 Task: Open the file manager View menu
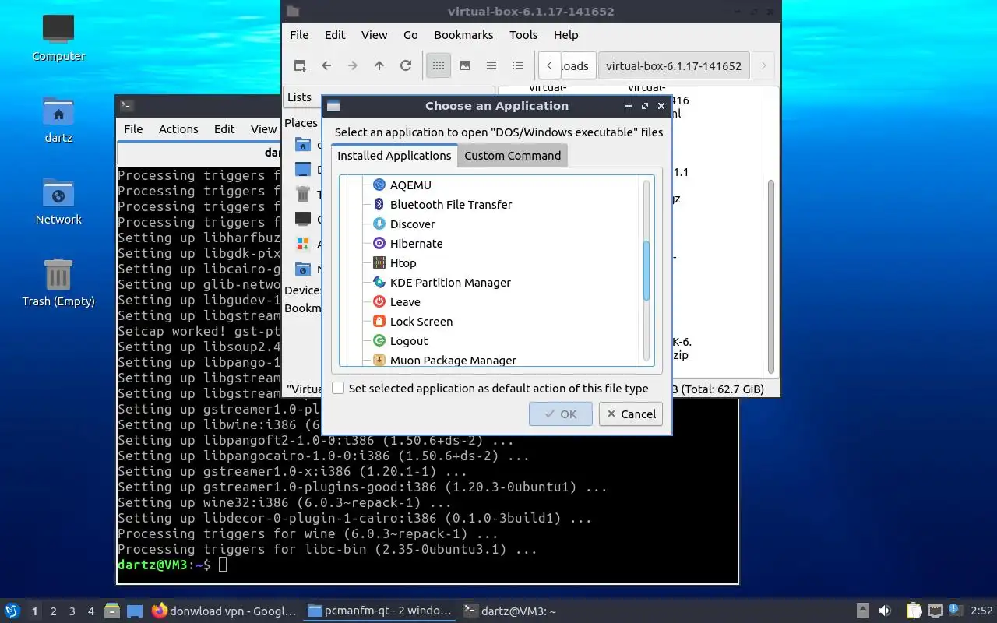(374, 35)
